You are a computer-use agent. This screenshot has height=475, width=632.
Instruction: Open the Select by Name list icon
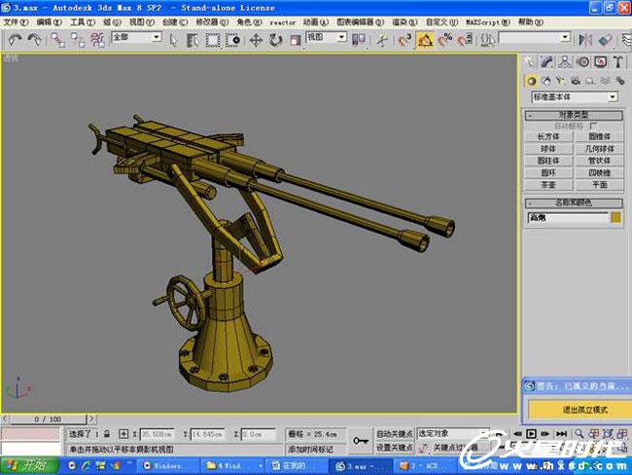193,40
